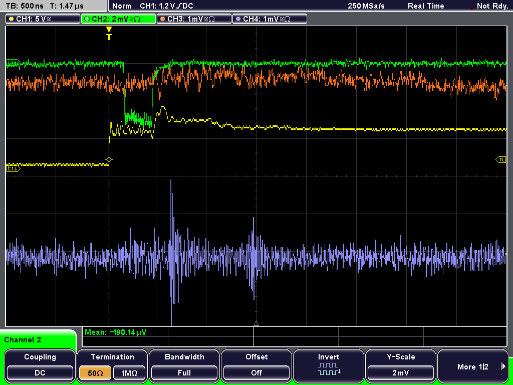The width and height of the screenshot is (513, 385).
Task: Click the 250 MSa/s sample rate readout
Action: [366, 6]
